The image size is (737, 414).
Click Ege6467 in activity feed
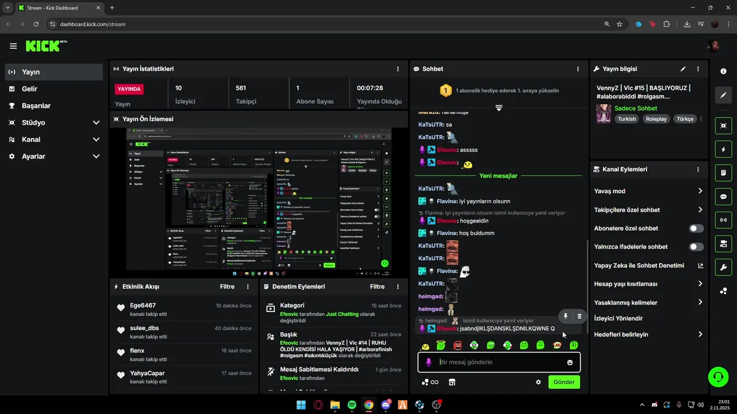[x=143, y=305]
